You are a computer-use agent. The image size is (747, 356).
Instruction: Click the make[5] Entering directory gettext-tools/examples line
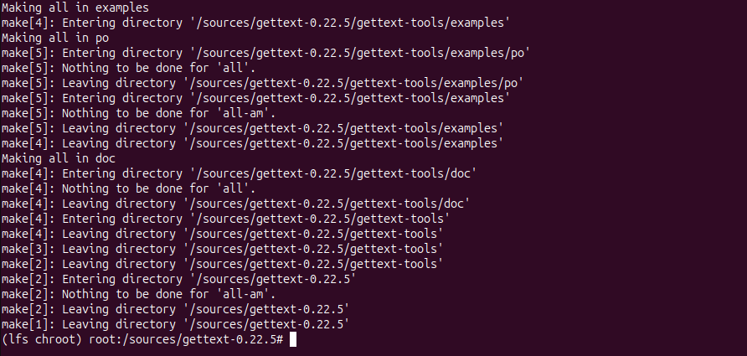click(x=255, y=98)
